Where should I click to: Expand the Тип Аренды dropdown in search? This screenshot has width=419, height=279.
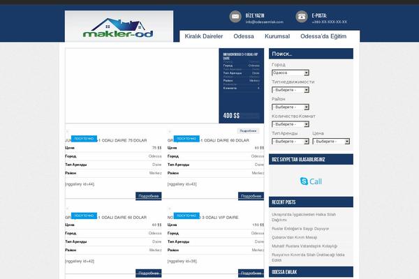[x=291, y=141]
